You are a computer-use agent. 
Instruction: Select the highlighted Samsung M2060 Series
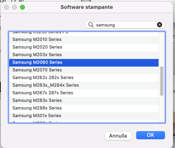coord(84,62)
